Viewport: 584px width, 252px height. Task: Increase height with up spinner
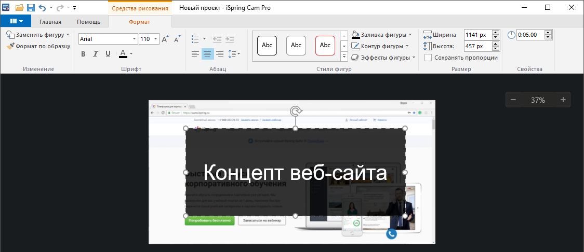[x=495, y=44]
